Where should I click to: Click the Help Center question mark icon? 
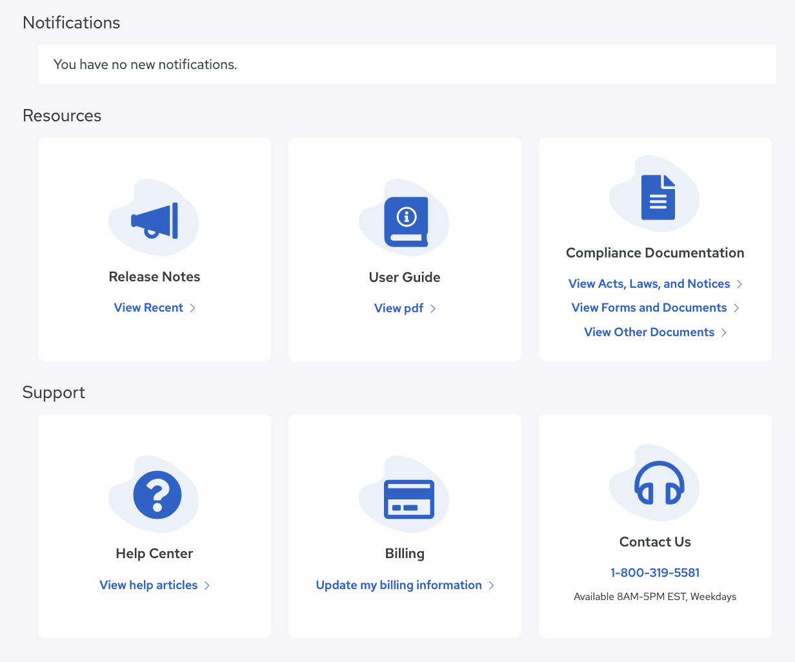(x=157, y=495)
